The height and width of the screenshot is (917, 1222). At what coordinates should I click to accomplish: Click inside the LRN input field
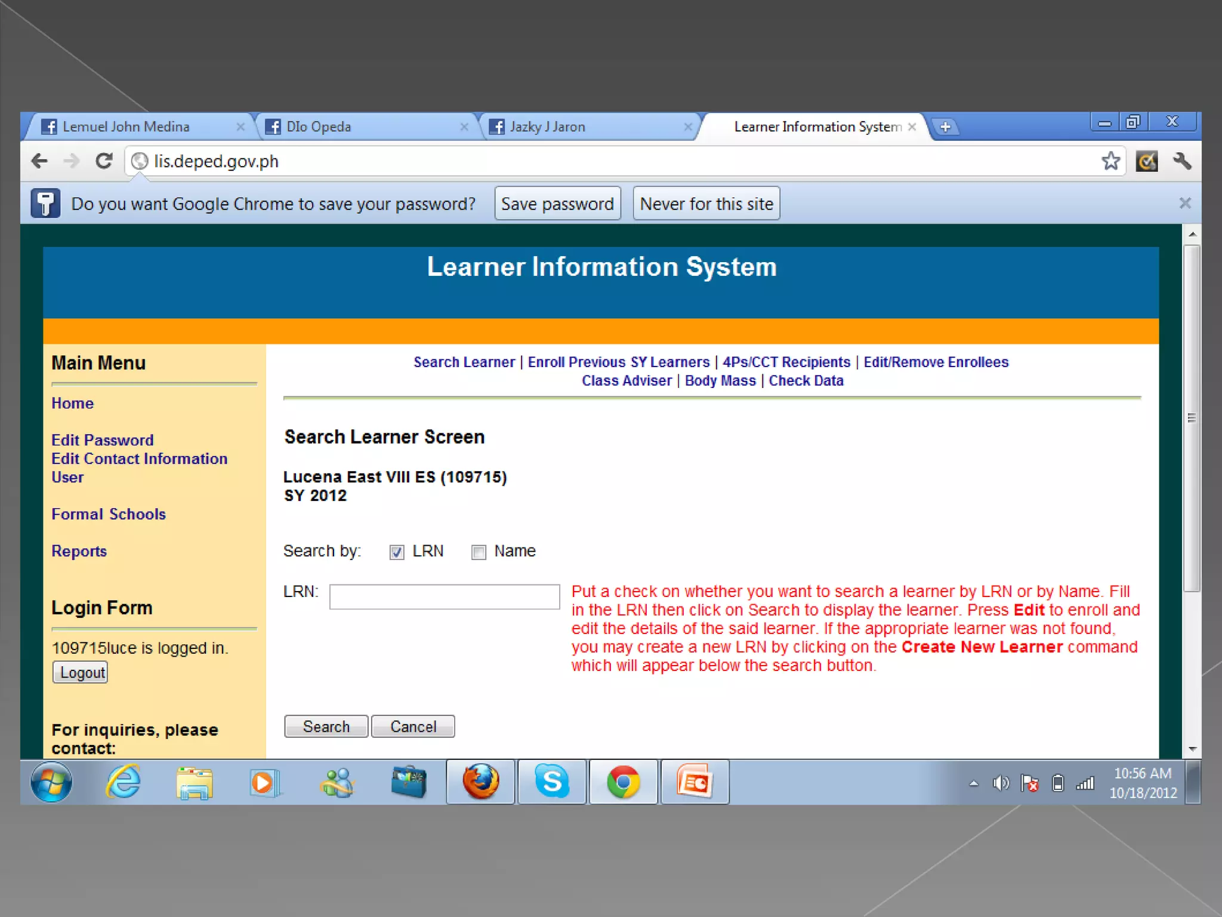tap(445, 596)
